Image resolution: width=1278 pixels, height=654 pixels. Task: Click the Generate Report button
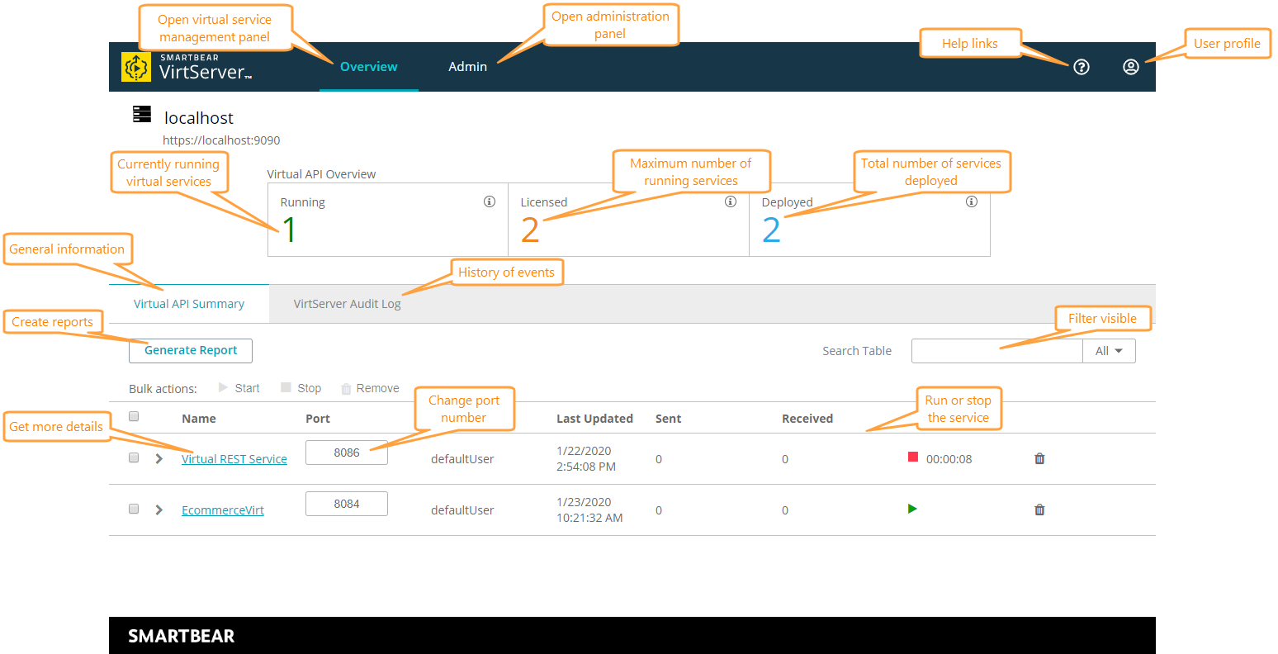coord(191,351)
